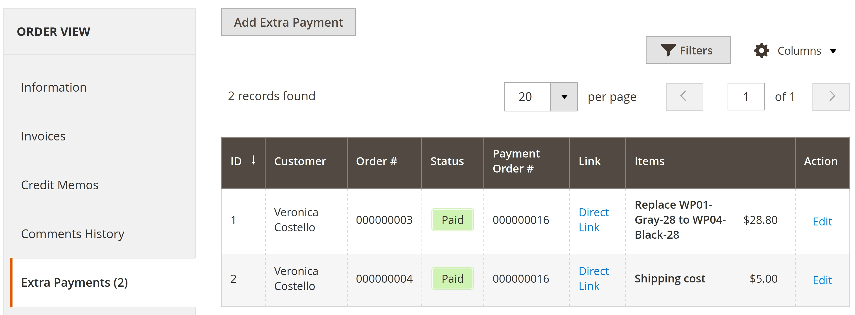Select the Comments History section
The image size is (855, 315).
click(73, 234)
